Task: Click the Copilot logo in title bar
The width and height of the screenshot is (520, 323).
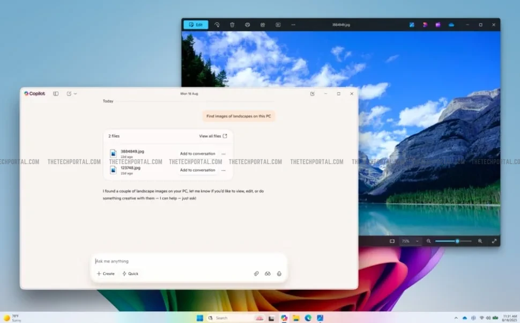Action: pyautogui.click(x=34, y=93)
